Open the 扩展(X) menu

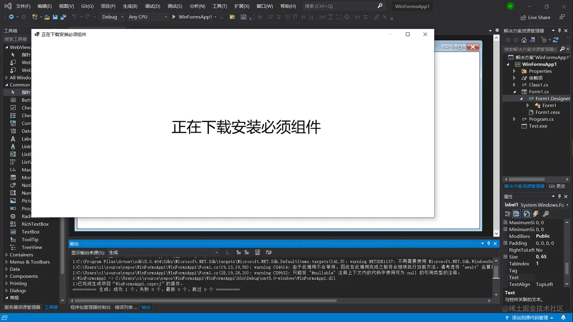tap(242, 6)
